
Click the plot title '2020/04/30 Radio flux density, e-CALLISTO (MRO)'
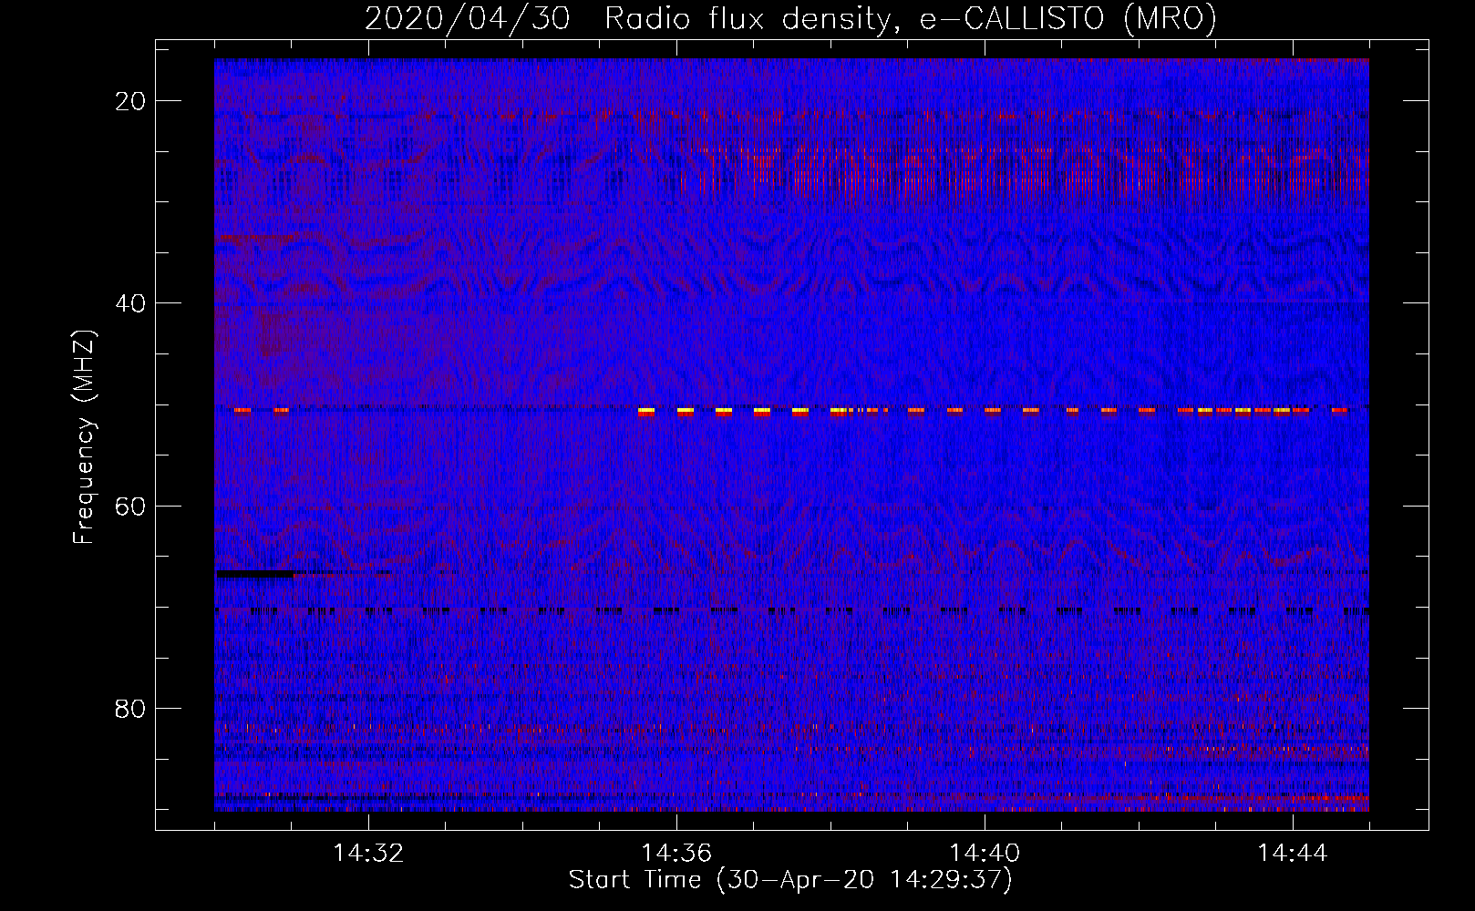790,18
